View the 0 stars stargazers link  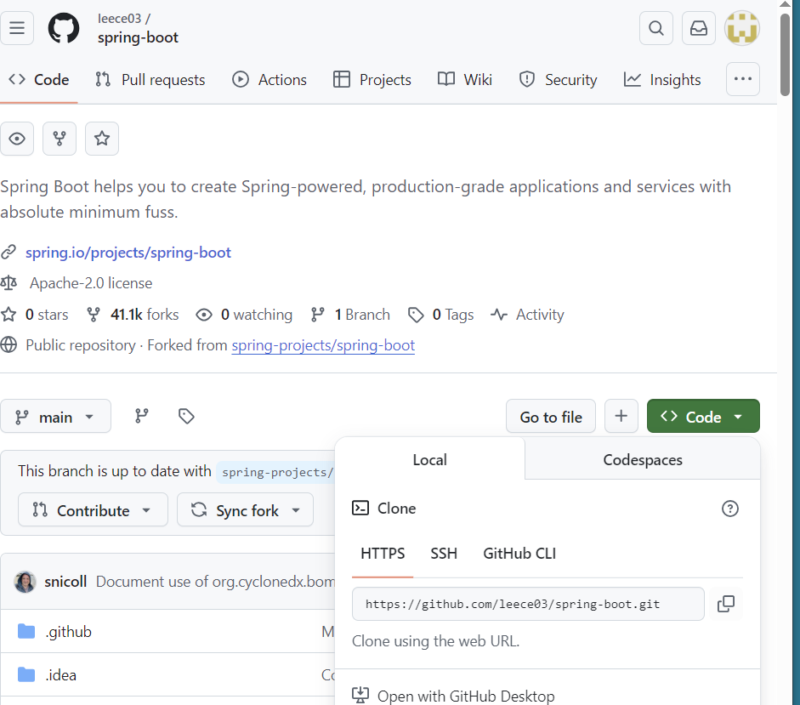[x=35, y=315]
